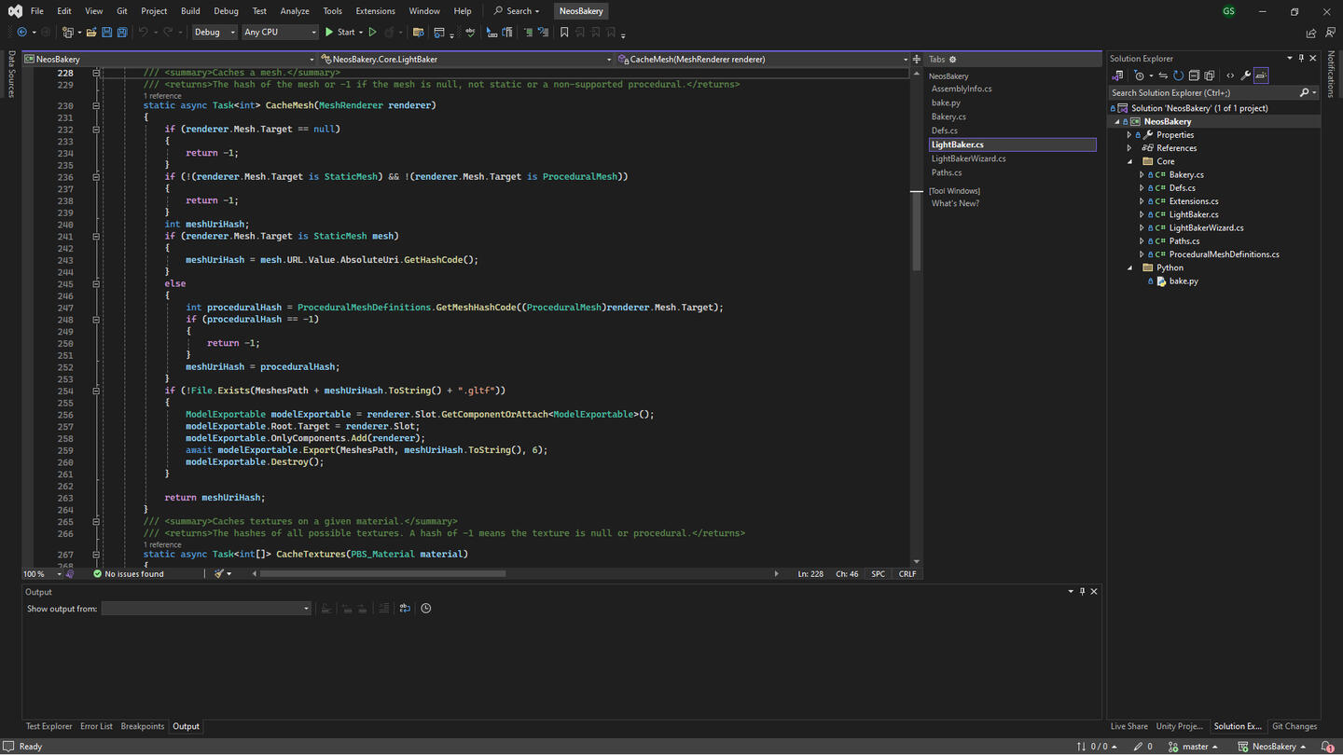This screenshot has height=755, width=1343.
Task: Click the master branch indicator in status bar
Action: click(x=1193, y=747)
